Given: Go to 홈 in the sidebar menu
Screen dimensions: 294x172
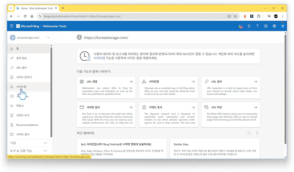Looking at the screenshot, I should coord(18,49).
